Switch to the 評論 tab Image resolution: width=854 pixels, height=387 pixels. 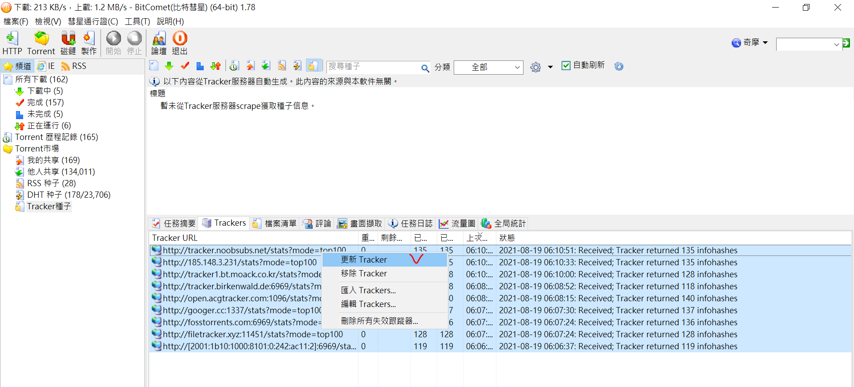(x=317, y=223)
